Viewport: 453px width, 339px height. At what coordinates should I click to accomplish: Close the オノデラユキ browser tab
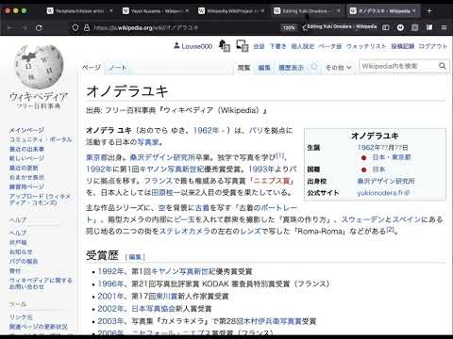[414, 11]
